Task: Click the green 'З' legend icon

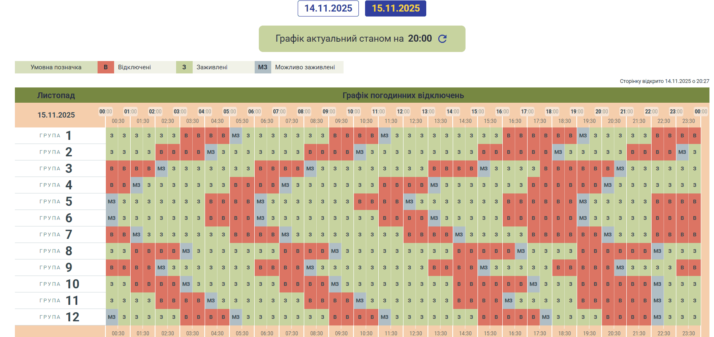Action: [x=184, y=67]
